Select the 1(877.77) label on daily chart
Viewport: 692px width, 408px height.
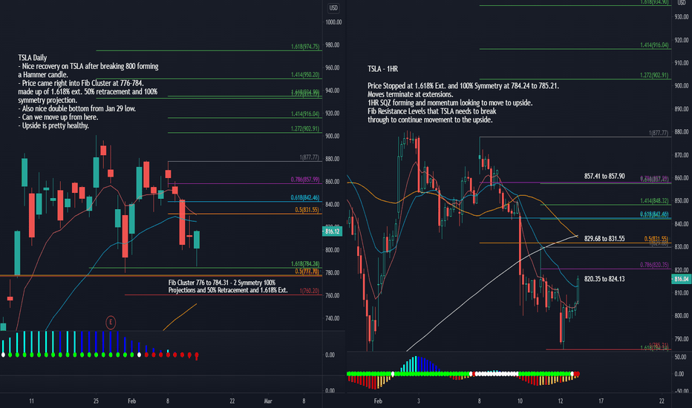point(310,157)
